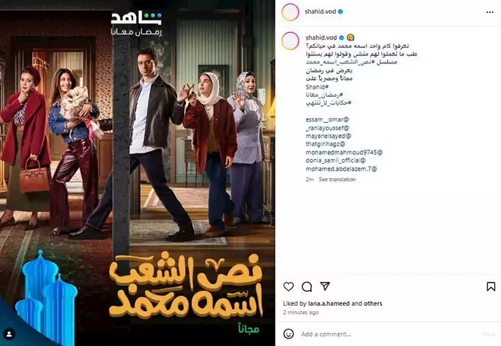Open the essam__omar mention
The image size is (501, 346).
tap(327, 119)
